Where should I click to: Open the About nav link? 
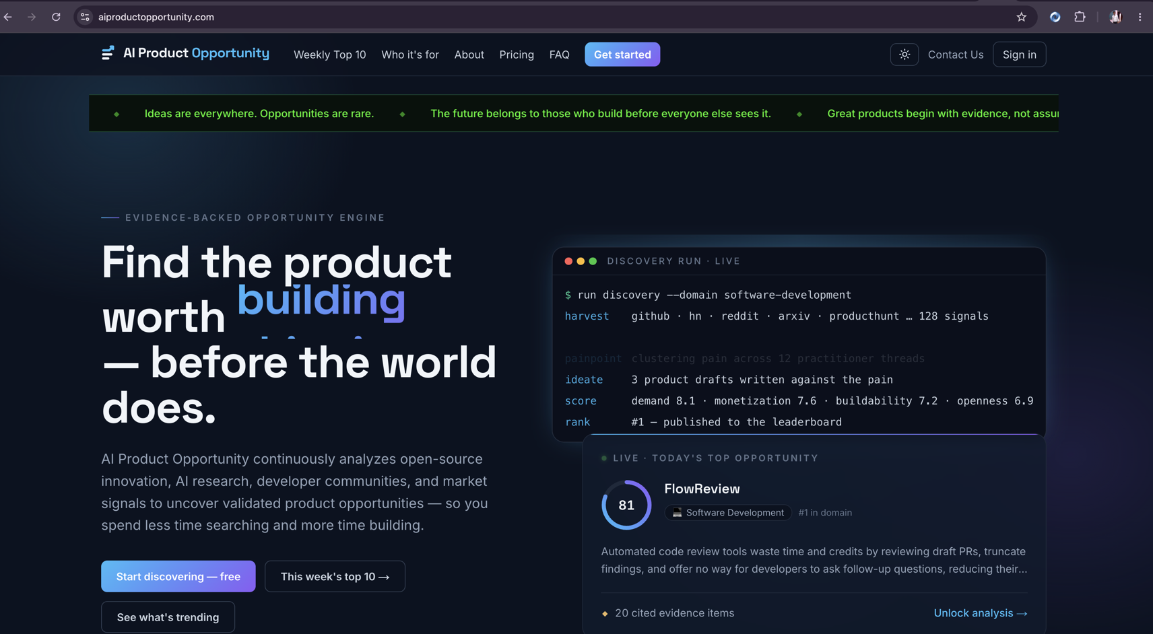pyautogui.click(x=469, y=55)
